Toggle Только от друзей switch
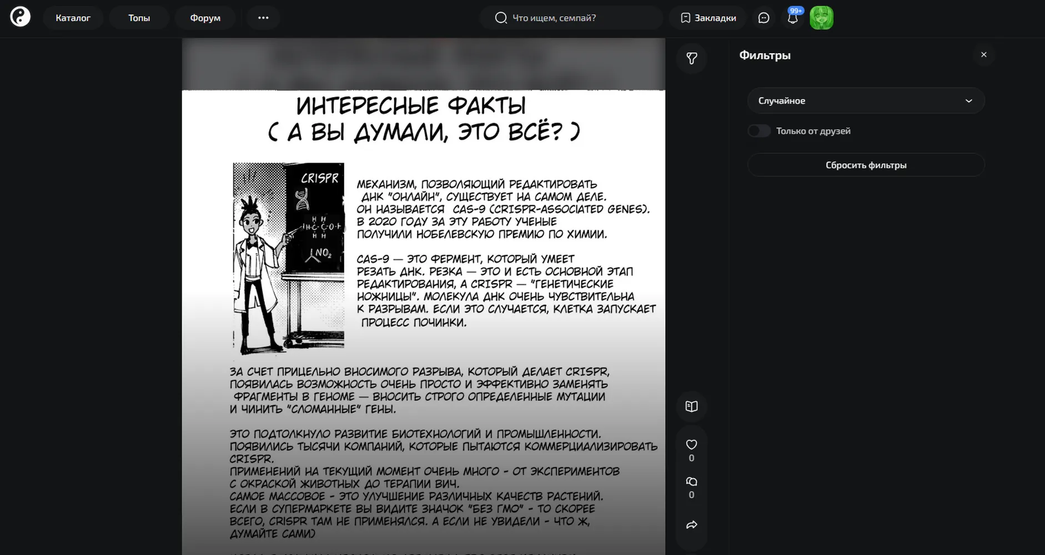The image size is (1045, 555). (x=758, y=131)
